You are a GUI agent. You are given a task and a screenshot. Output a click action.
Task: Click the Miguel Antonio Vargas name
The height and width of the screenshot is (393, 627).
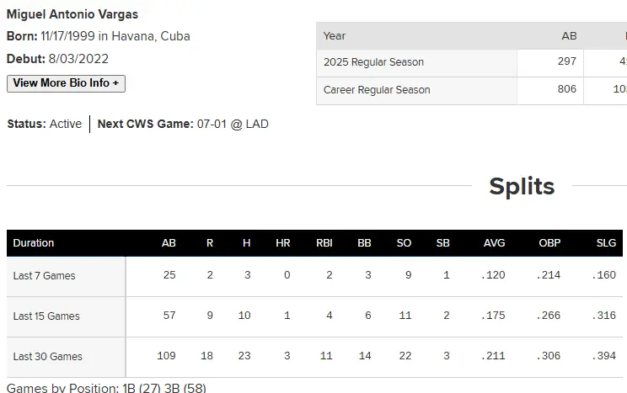[72, 14]
